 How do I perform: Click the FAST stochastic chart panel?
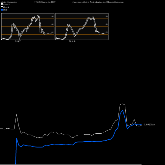[x=28, y=26]
